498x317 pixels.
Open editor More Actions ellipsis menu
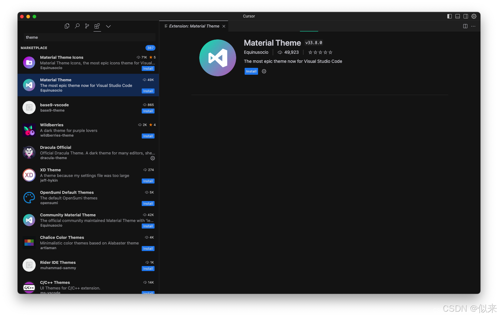point(473,26)
